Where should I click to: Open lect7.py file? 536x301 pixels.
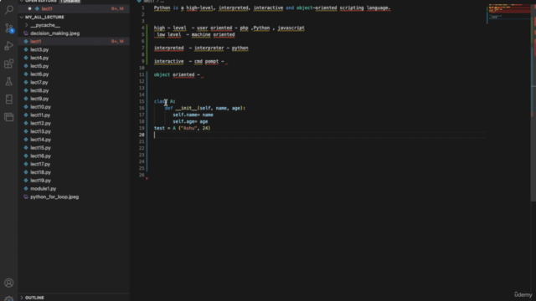pyautogui.click(x=39, y=83)
